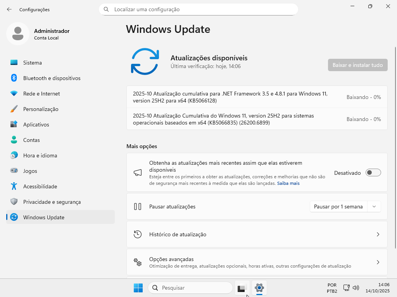Follow the Saiba mais link
Viewport: 397px width, 297px height.
pyautogui.click(x=288, y=183)
